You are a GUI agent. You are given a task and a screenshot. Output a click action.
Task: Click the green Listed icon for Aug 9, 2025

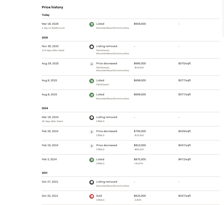click(x=92, y=81)
